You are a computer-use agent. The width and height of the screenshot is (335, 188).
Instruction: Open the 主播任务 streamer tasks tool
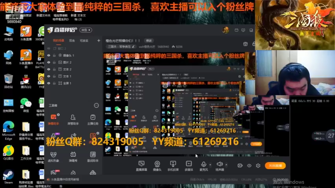[x=93, y=119]
